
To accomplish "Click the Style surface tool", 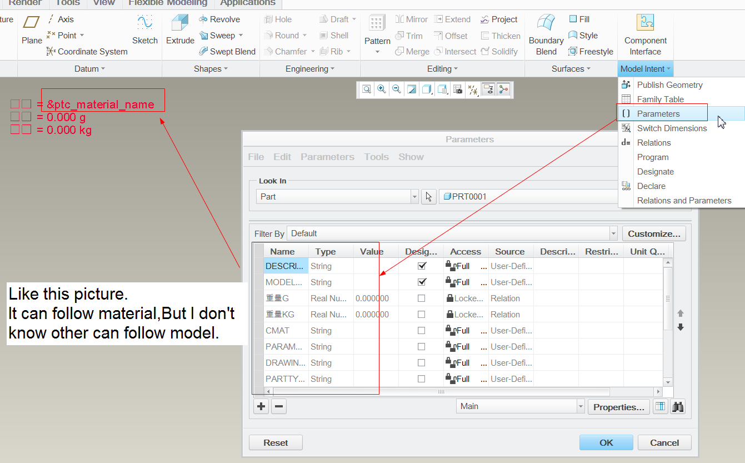I will [583, 35].
